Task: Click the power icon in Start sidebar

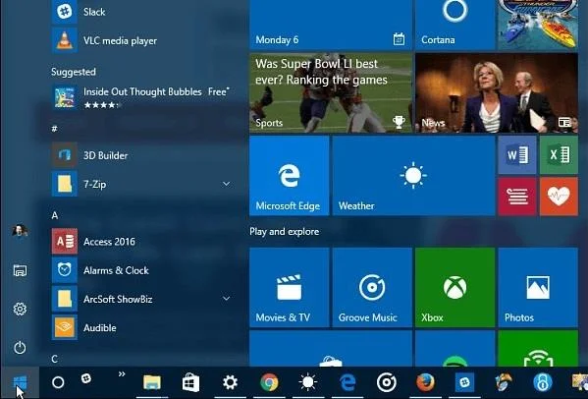Action: pos(20,348)
